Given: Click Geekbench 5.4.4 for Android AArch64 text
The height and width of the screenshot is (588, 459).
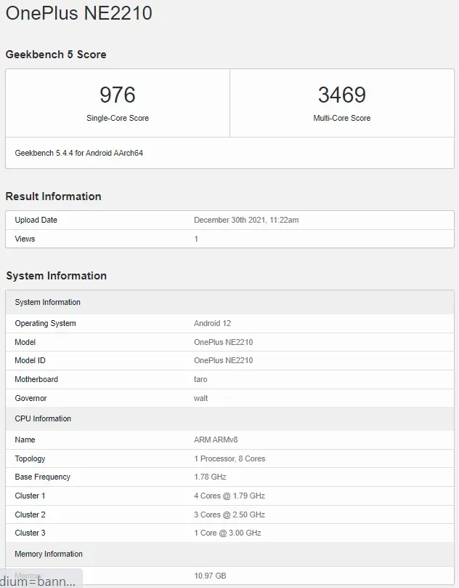Looking at the screenshot, I should (x=78, y=154).
